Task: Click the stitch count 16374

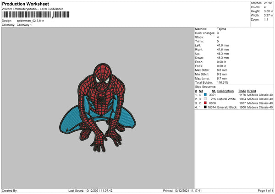Action: 212,108
